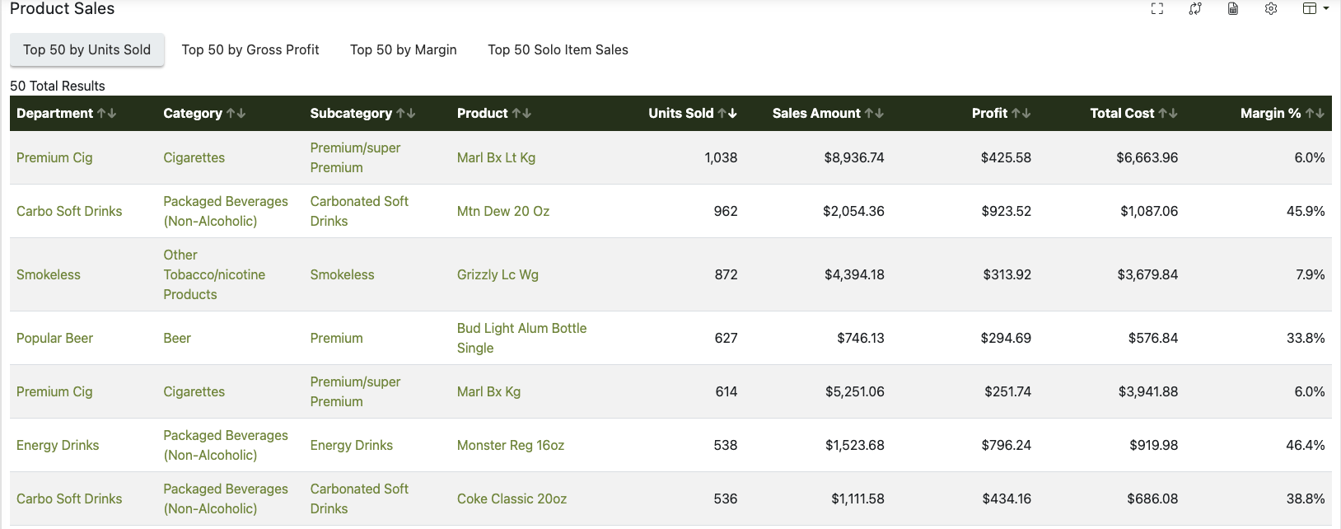Switch to Top 50 by Gross Profit tab
Viewport: 1341px width, 529px height.
pyautogui.click(x=250, y=50)
